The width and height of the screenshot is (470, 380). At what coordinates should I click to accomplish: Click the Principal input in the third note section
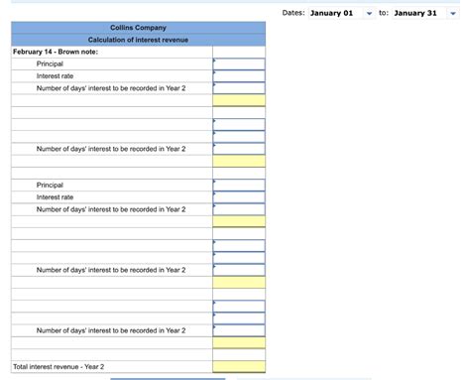(239, 186)
